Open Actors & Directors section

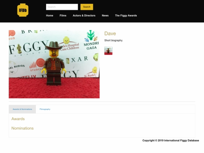84,15
